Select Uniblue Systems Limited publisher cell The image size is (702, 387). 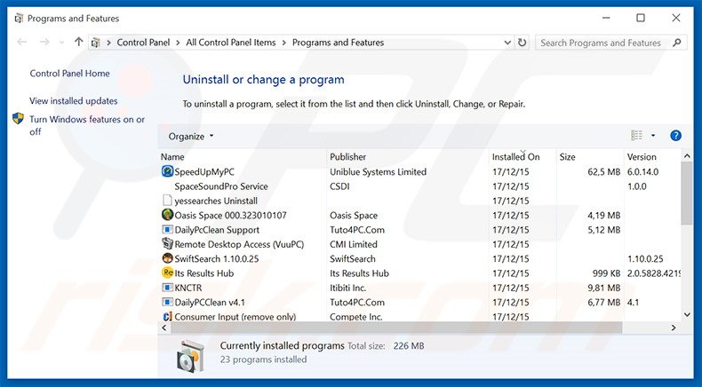coord(378,172)
